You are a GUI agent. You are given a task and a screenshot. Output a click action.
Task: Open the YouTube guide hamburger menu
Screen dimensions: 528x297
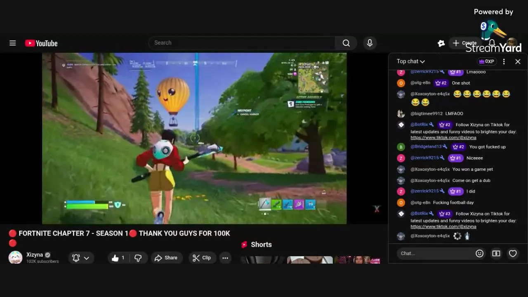[x=13, y=43]
